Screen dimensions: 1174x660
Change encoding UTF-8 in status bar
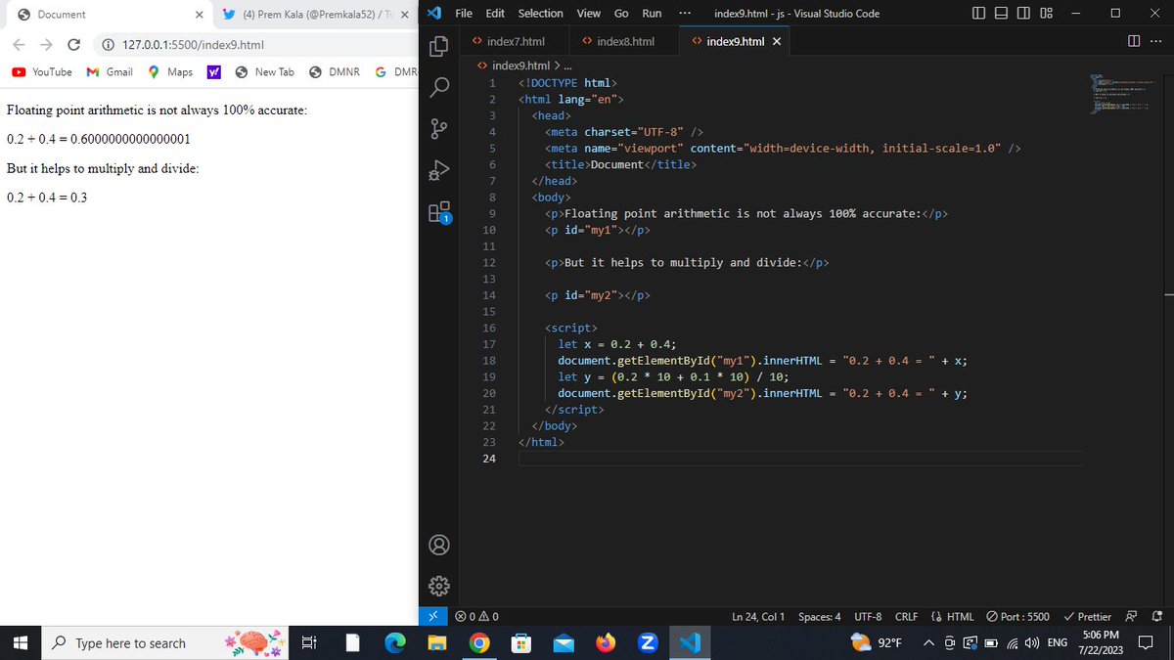point(868,616)
